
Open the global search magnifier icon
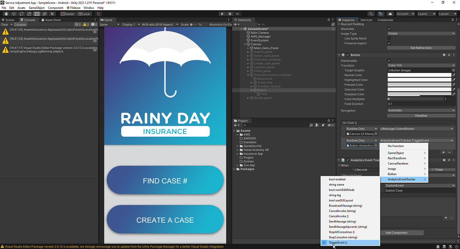(x=371, y=14)
